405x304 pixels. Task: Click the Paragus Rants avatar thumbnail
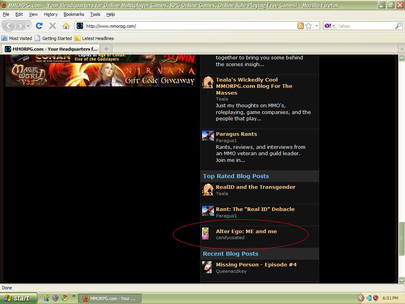point(208,136)
